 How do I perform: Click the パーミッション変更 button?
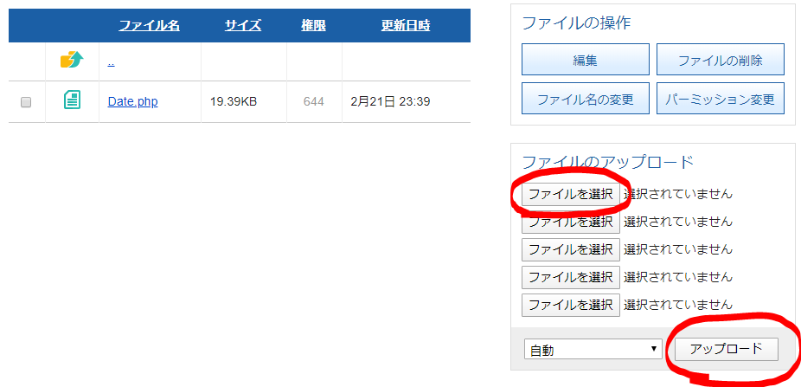(721, 98)
